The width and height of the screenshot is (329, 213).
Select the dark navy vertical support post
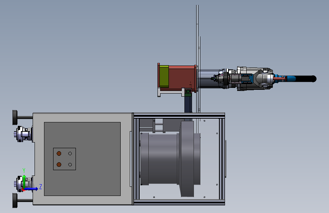pos(188,104)
